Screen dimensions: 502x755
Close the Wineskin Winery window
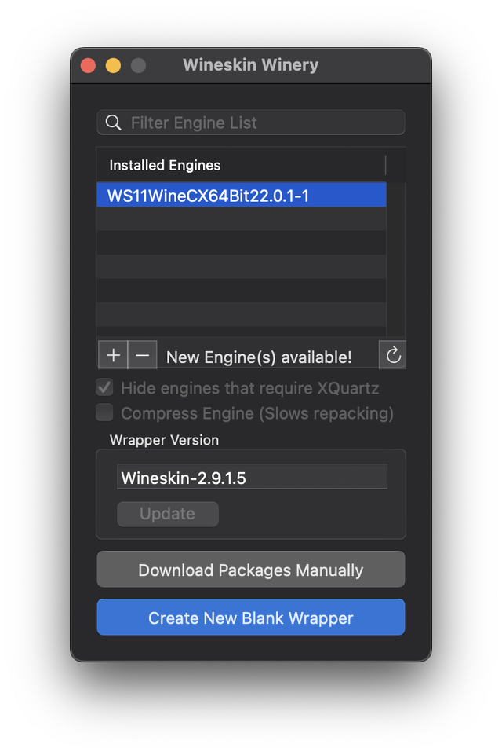pos(88,65)
